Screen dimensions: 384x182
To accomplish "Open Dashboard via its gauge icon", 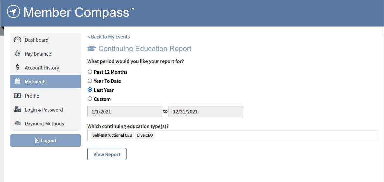I will (18, 40).
